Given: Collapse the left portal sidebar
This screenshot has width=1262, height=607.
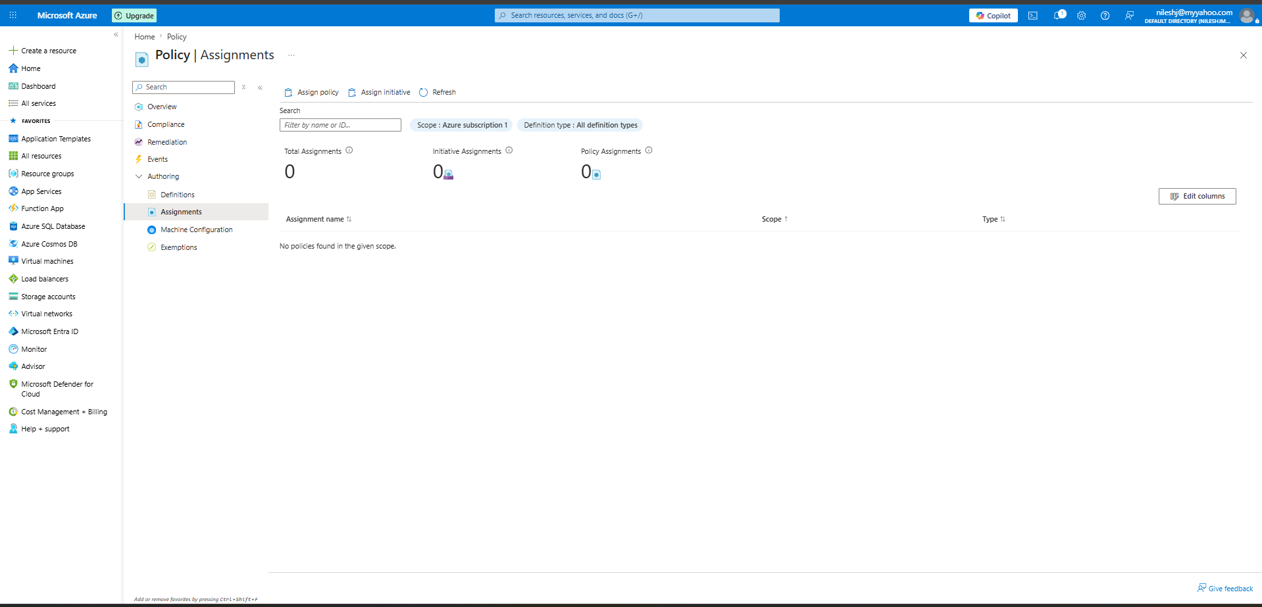Looking at the screenshot, I should pyautogui.click(x=116, y=34).
